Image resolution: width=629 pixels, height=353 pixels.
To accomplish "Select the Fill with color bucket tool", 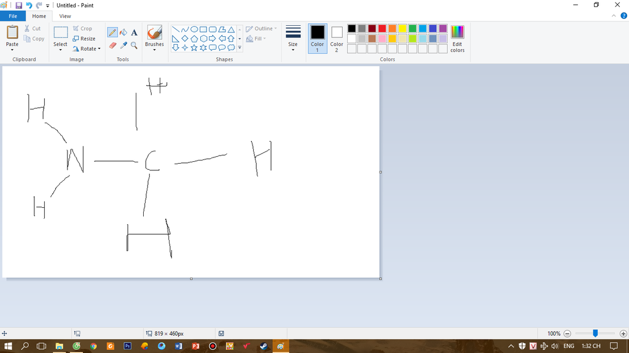I will click(123, 32).
